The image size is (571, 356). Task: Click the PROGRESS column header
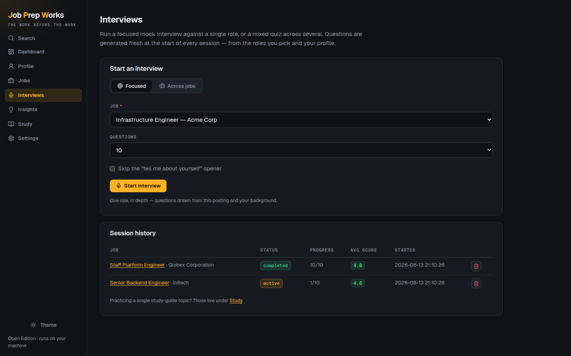click(x=322, y=250)
